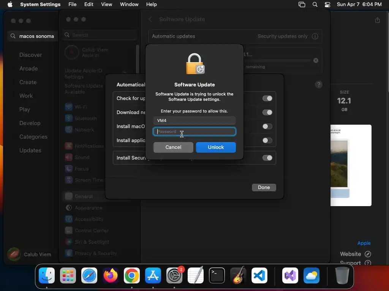The width and height of the screenshot is (389, 291).
Task: Open System Settings from the Dock
Action: 174,275
